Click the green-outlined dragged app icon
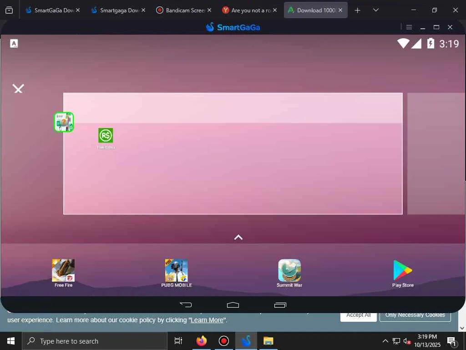466x350 pixels. 64,122
